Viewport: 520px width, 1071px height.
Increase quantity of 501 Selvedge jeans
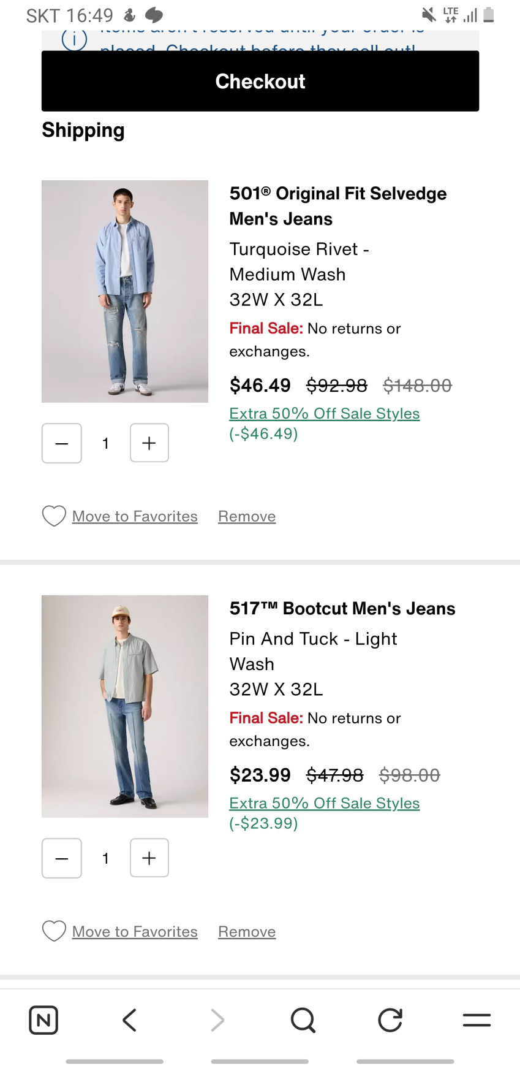[x=149, y=443]
